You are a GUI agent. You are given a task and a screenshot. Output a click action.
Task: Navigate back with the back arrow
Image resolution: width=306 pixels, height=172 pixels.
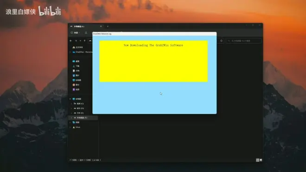pyautogui.click(x=71, y=41)
